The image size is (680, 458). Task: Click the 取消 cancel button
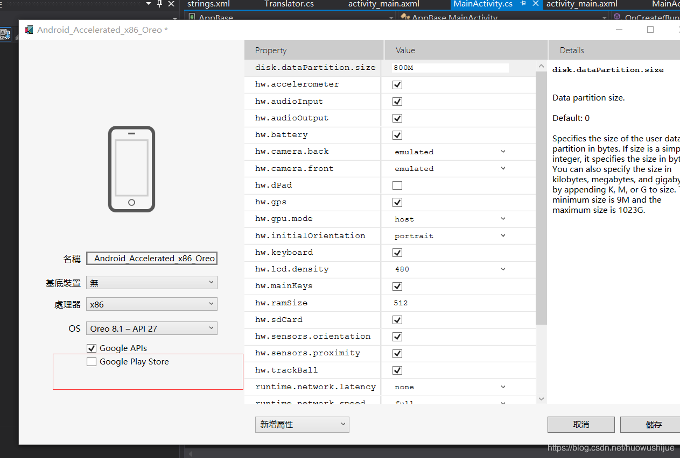[x=581, y=425]
